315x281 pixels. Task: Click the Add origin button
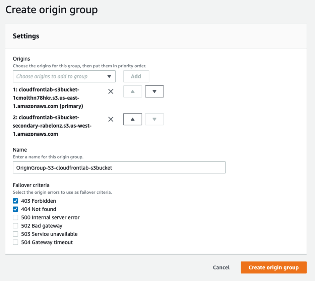pos(136,76)
